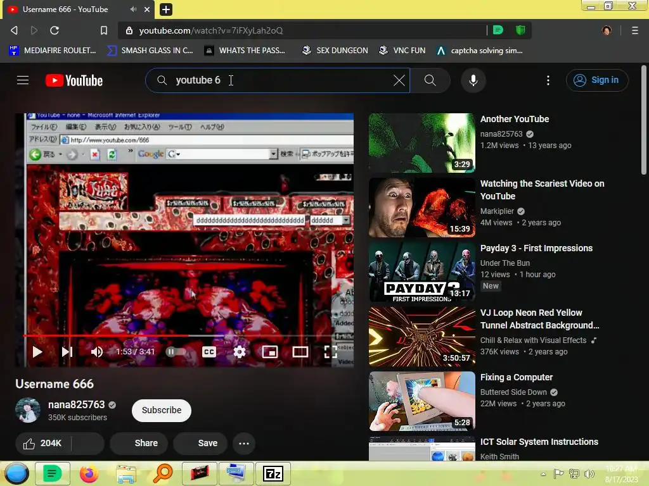Click the page vertical scrollbar

click(643, 120)
